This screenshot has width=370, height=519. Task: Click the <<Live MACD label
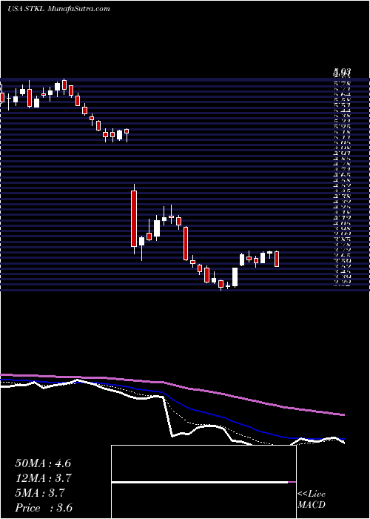point(312,499)
